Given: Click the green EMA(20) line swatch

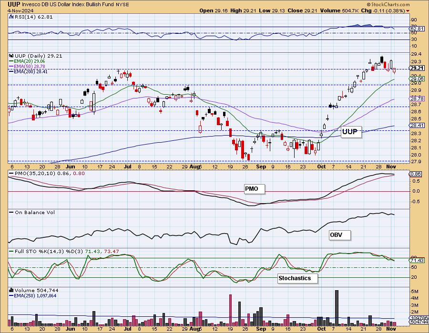Looking at the screenshot, I should 11,61.
